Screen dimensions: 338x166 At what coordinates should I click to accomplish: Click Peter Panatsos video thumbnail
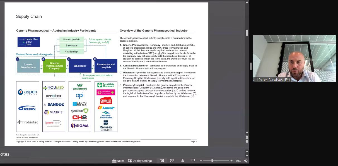[294, 58]
